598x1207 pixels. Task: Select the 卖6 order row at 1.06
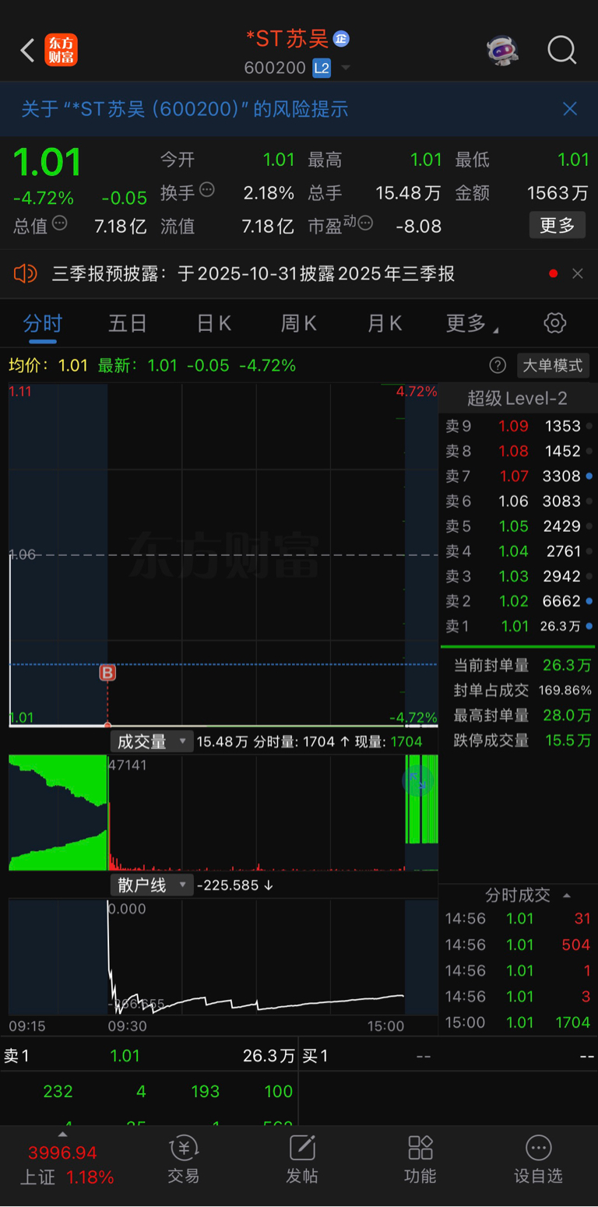click(517, 501)
